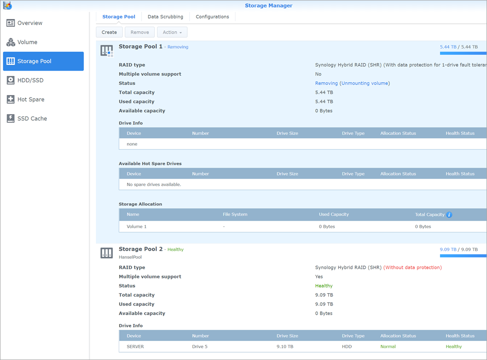
Task: Switch to the Storage Pool tab
Action: pyautogui.click(x=119, y=17)
